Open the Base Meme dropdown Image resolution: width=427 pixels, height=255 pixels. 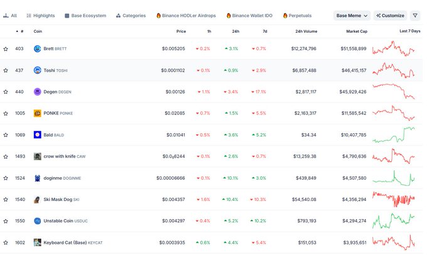[352, 16]
